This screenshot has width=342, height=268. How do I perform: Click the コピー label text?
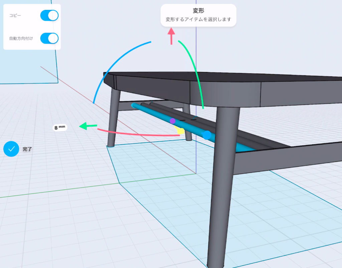pos(15,15)
